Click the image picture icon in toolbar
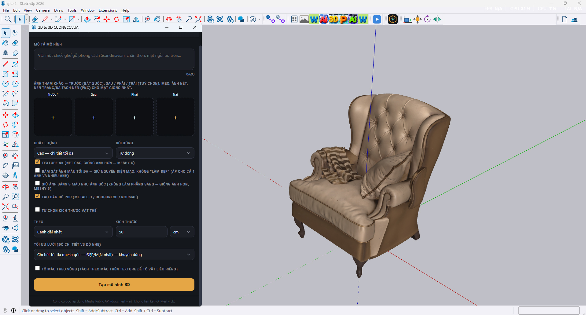This screenshot has height=315, width=586. [304, 19]
